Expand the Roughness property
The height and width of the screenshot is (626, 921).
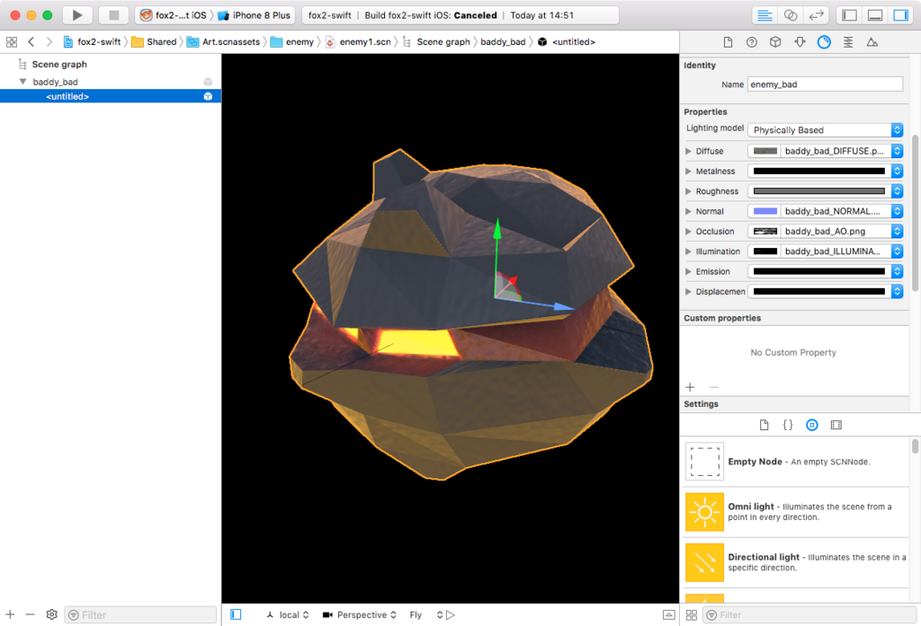point(688,191)
